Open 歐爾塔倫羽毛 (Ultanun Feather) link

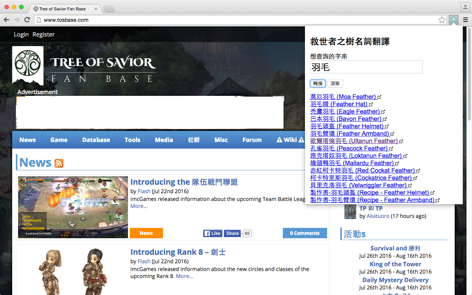[354, 141]
